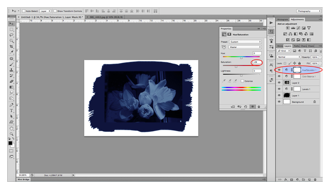Hide the Levels 1 layer
This screenshot has width=330, height=189.
[x=279, y=89]
